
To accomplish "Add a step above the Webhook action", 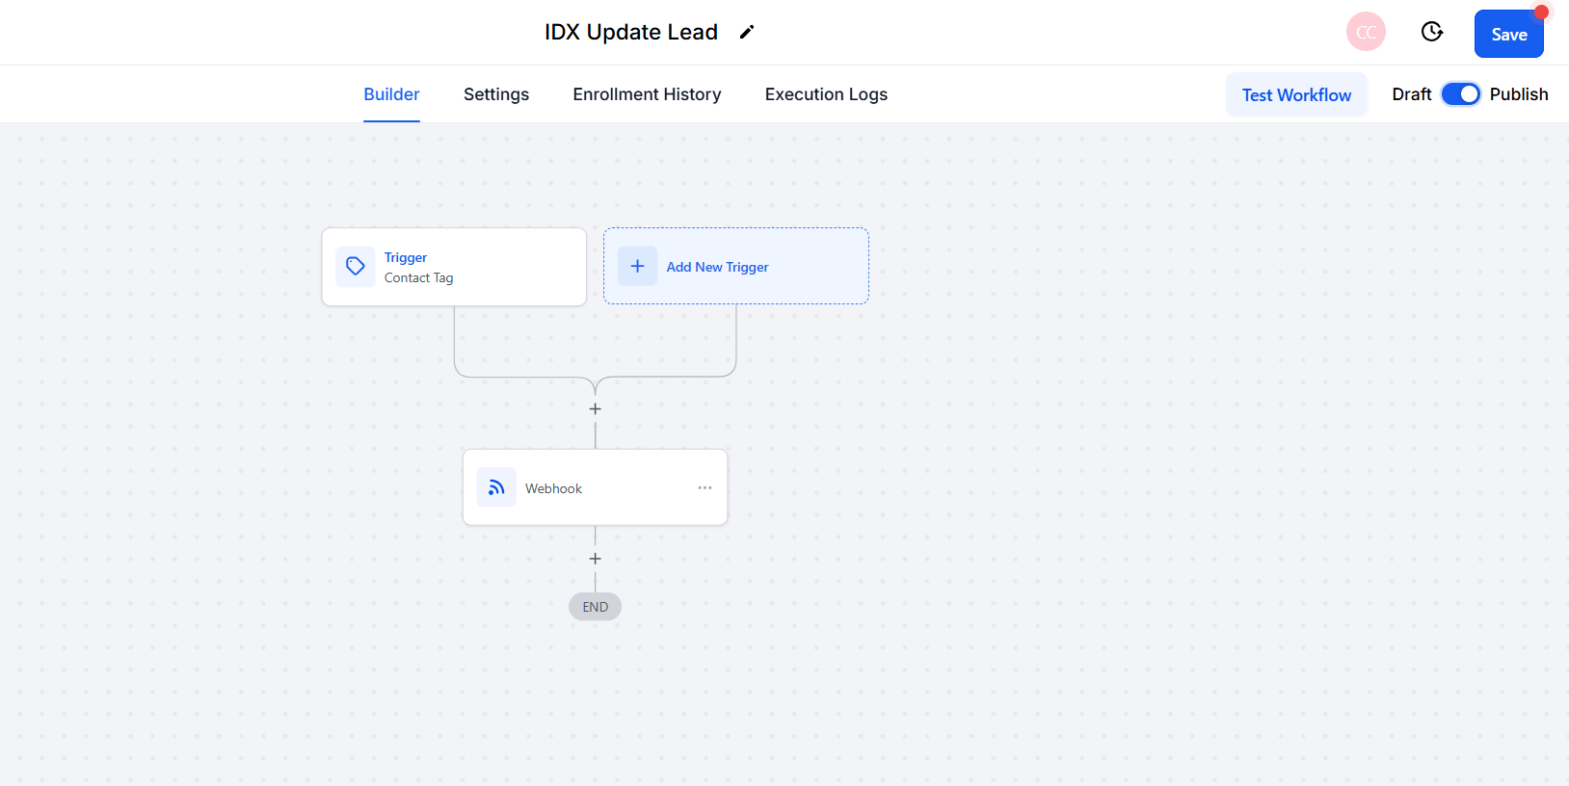I will (x=596, y=409).
